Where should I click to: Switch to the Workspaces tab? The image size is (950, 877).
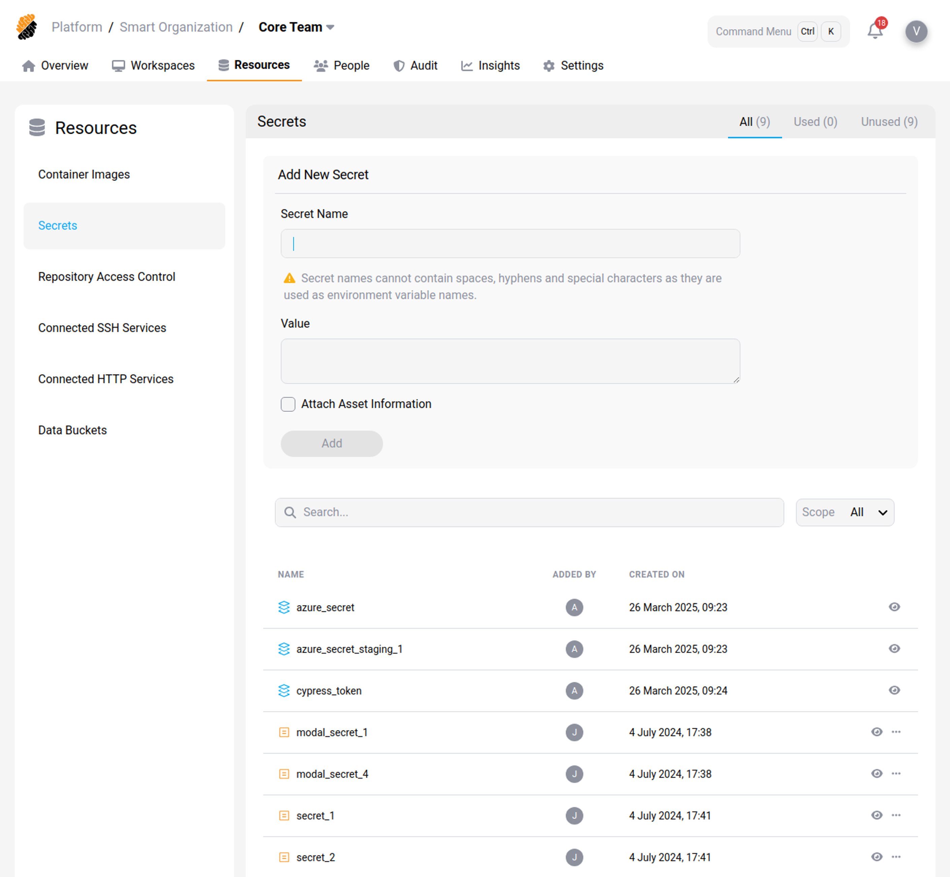[x=153, y=65]
